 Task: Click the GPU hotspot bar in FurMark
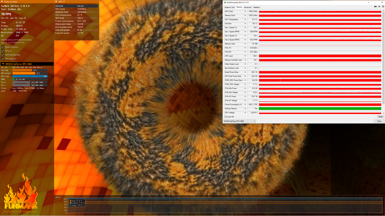(x=30, y=73)
